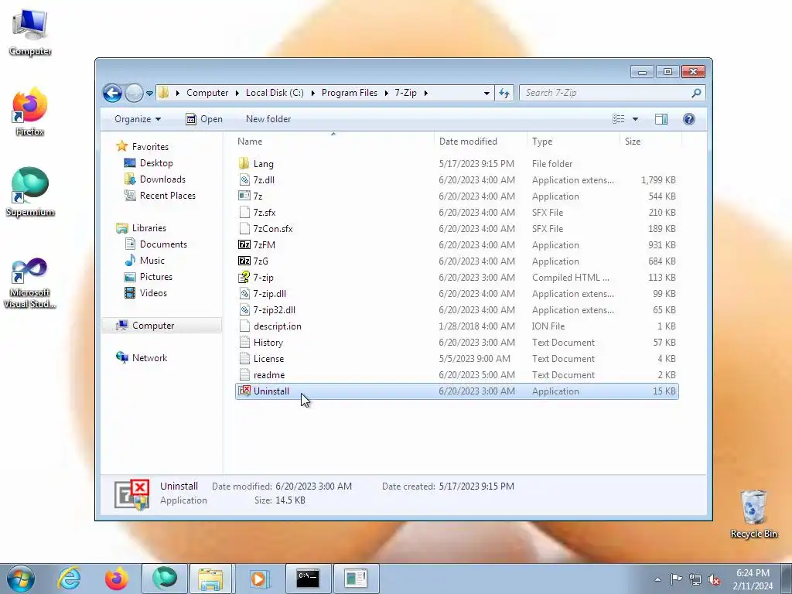Image resolution: width=792 pixels, height=594 pixels.
Task: Open the Computer desktop icon
Action: click(30, 31)
